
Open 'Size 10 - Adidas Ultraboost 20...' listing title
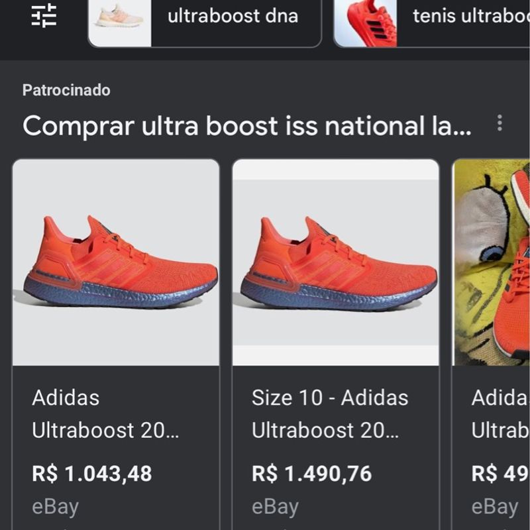(330, 413)
